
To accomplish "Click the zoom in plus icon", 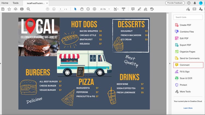I will pos(94,9).
